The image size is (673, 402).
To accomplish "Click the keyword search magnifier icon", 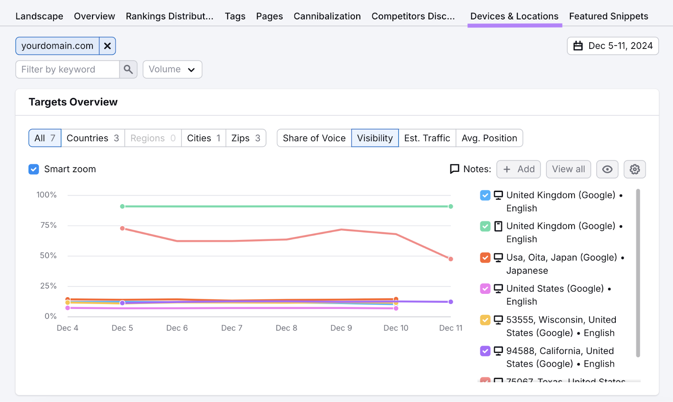I will 128,69.
